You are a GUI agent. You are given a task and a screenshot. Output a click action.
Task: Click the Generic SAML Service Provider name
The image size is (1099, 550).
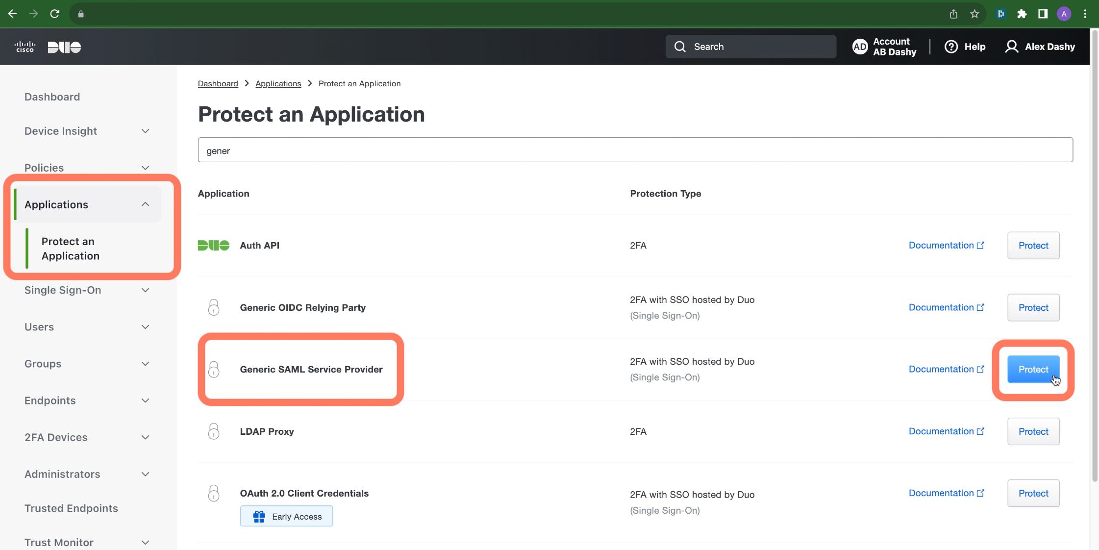[311, 369]
